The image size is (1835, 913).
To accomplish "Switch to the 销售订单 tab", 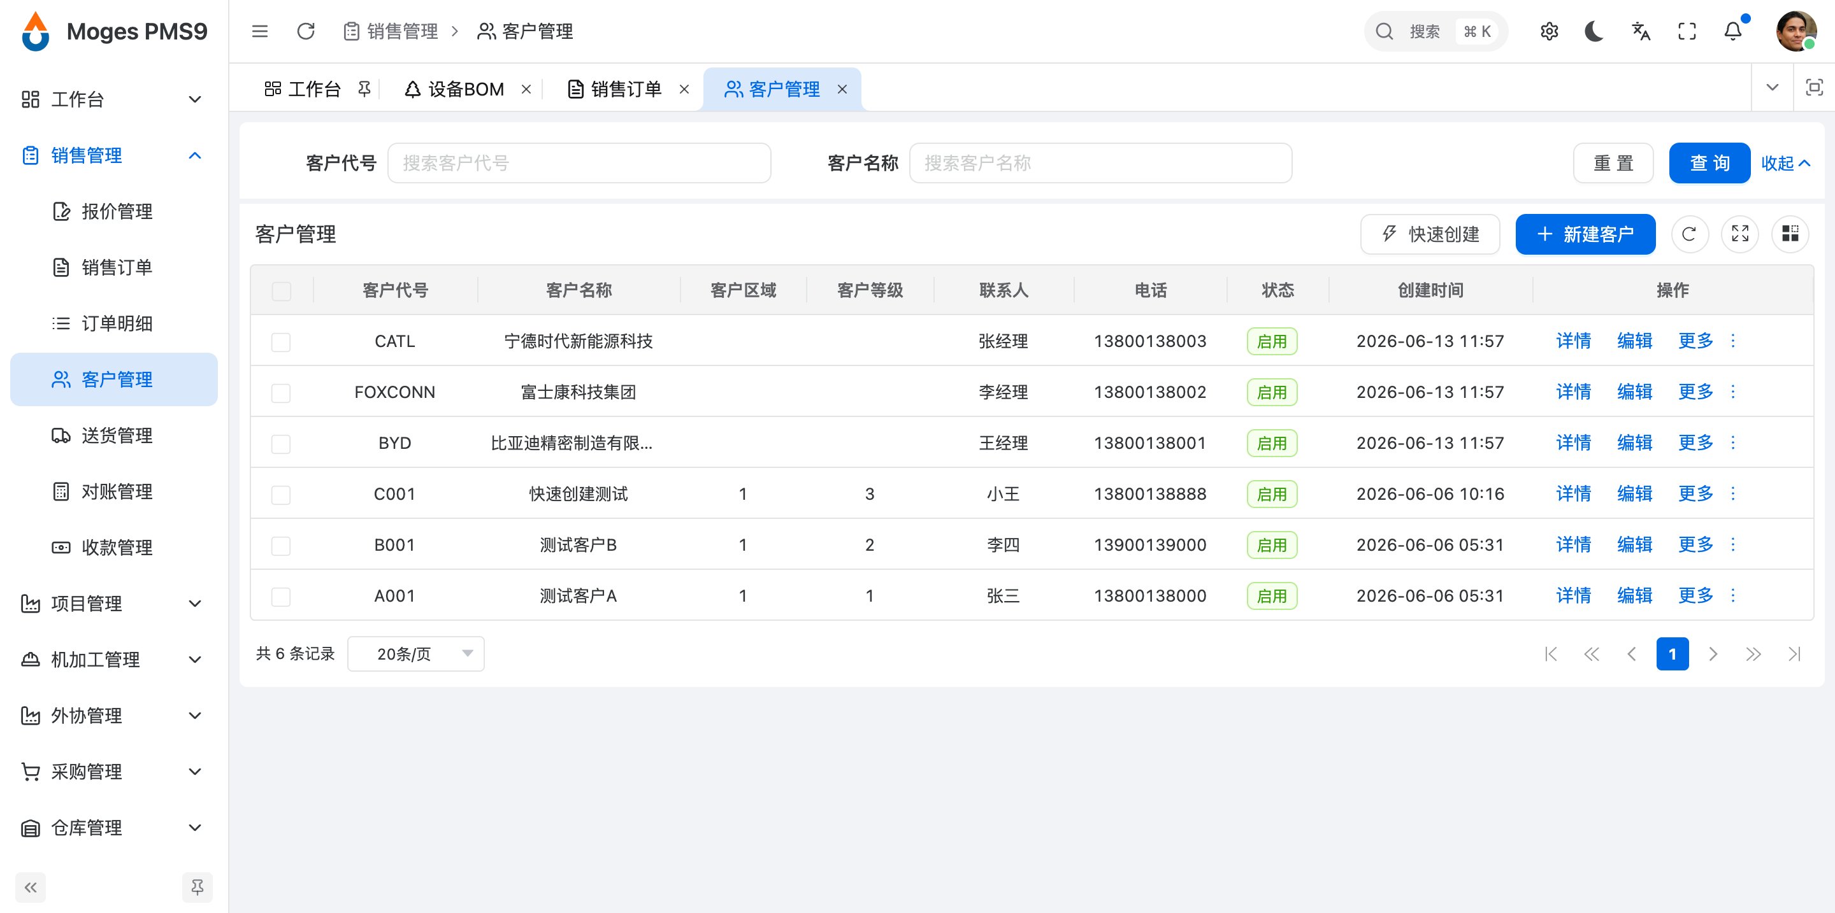I will click(x=626, y=89).
